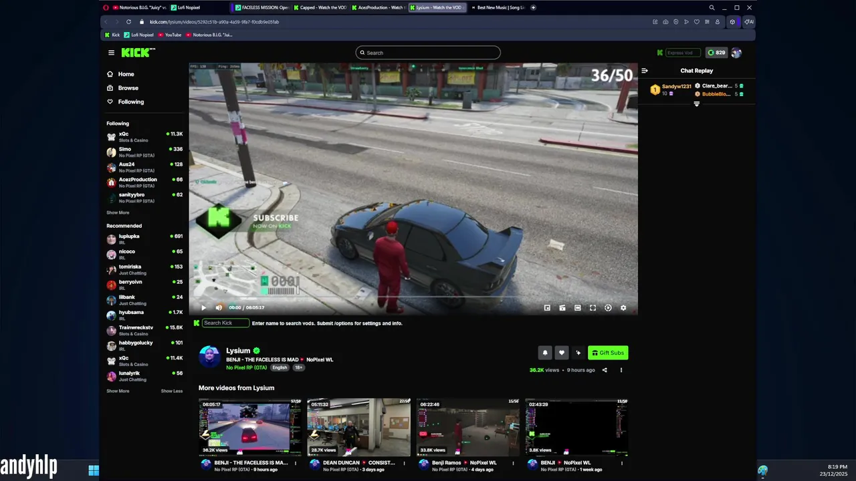The image size is (856, 481).
Task: Open luplupka recommended channel
Action: tap(144, 239)
